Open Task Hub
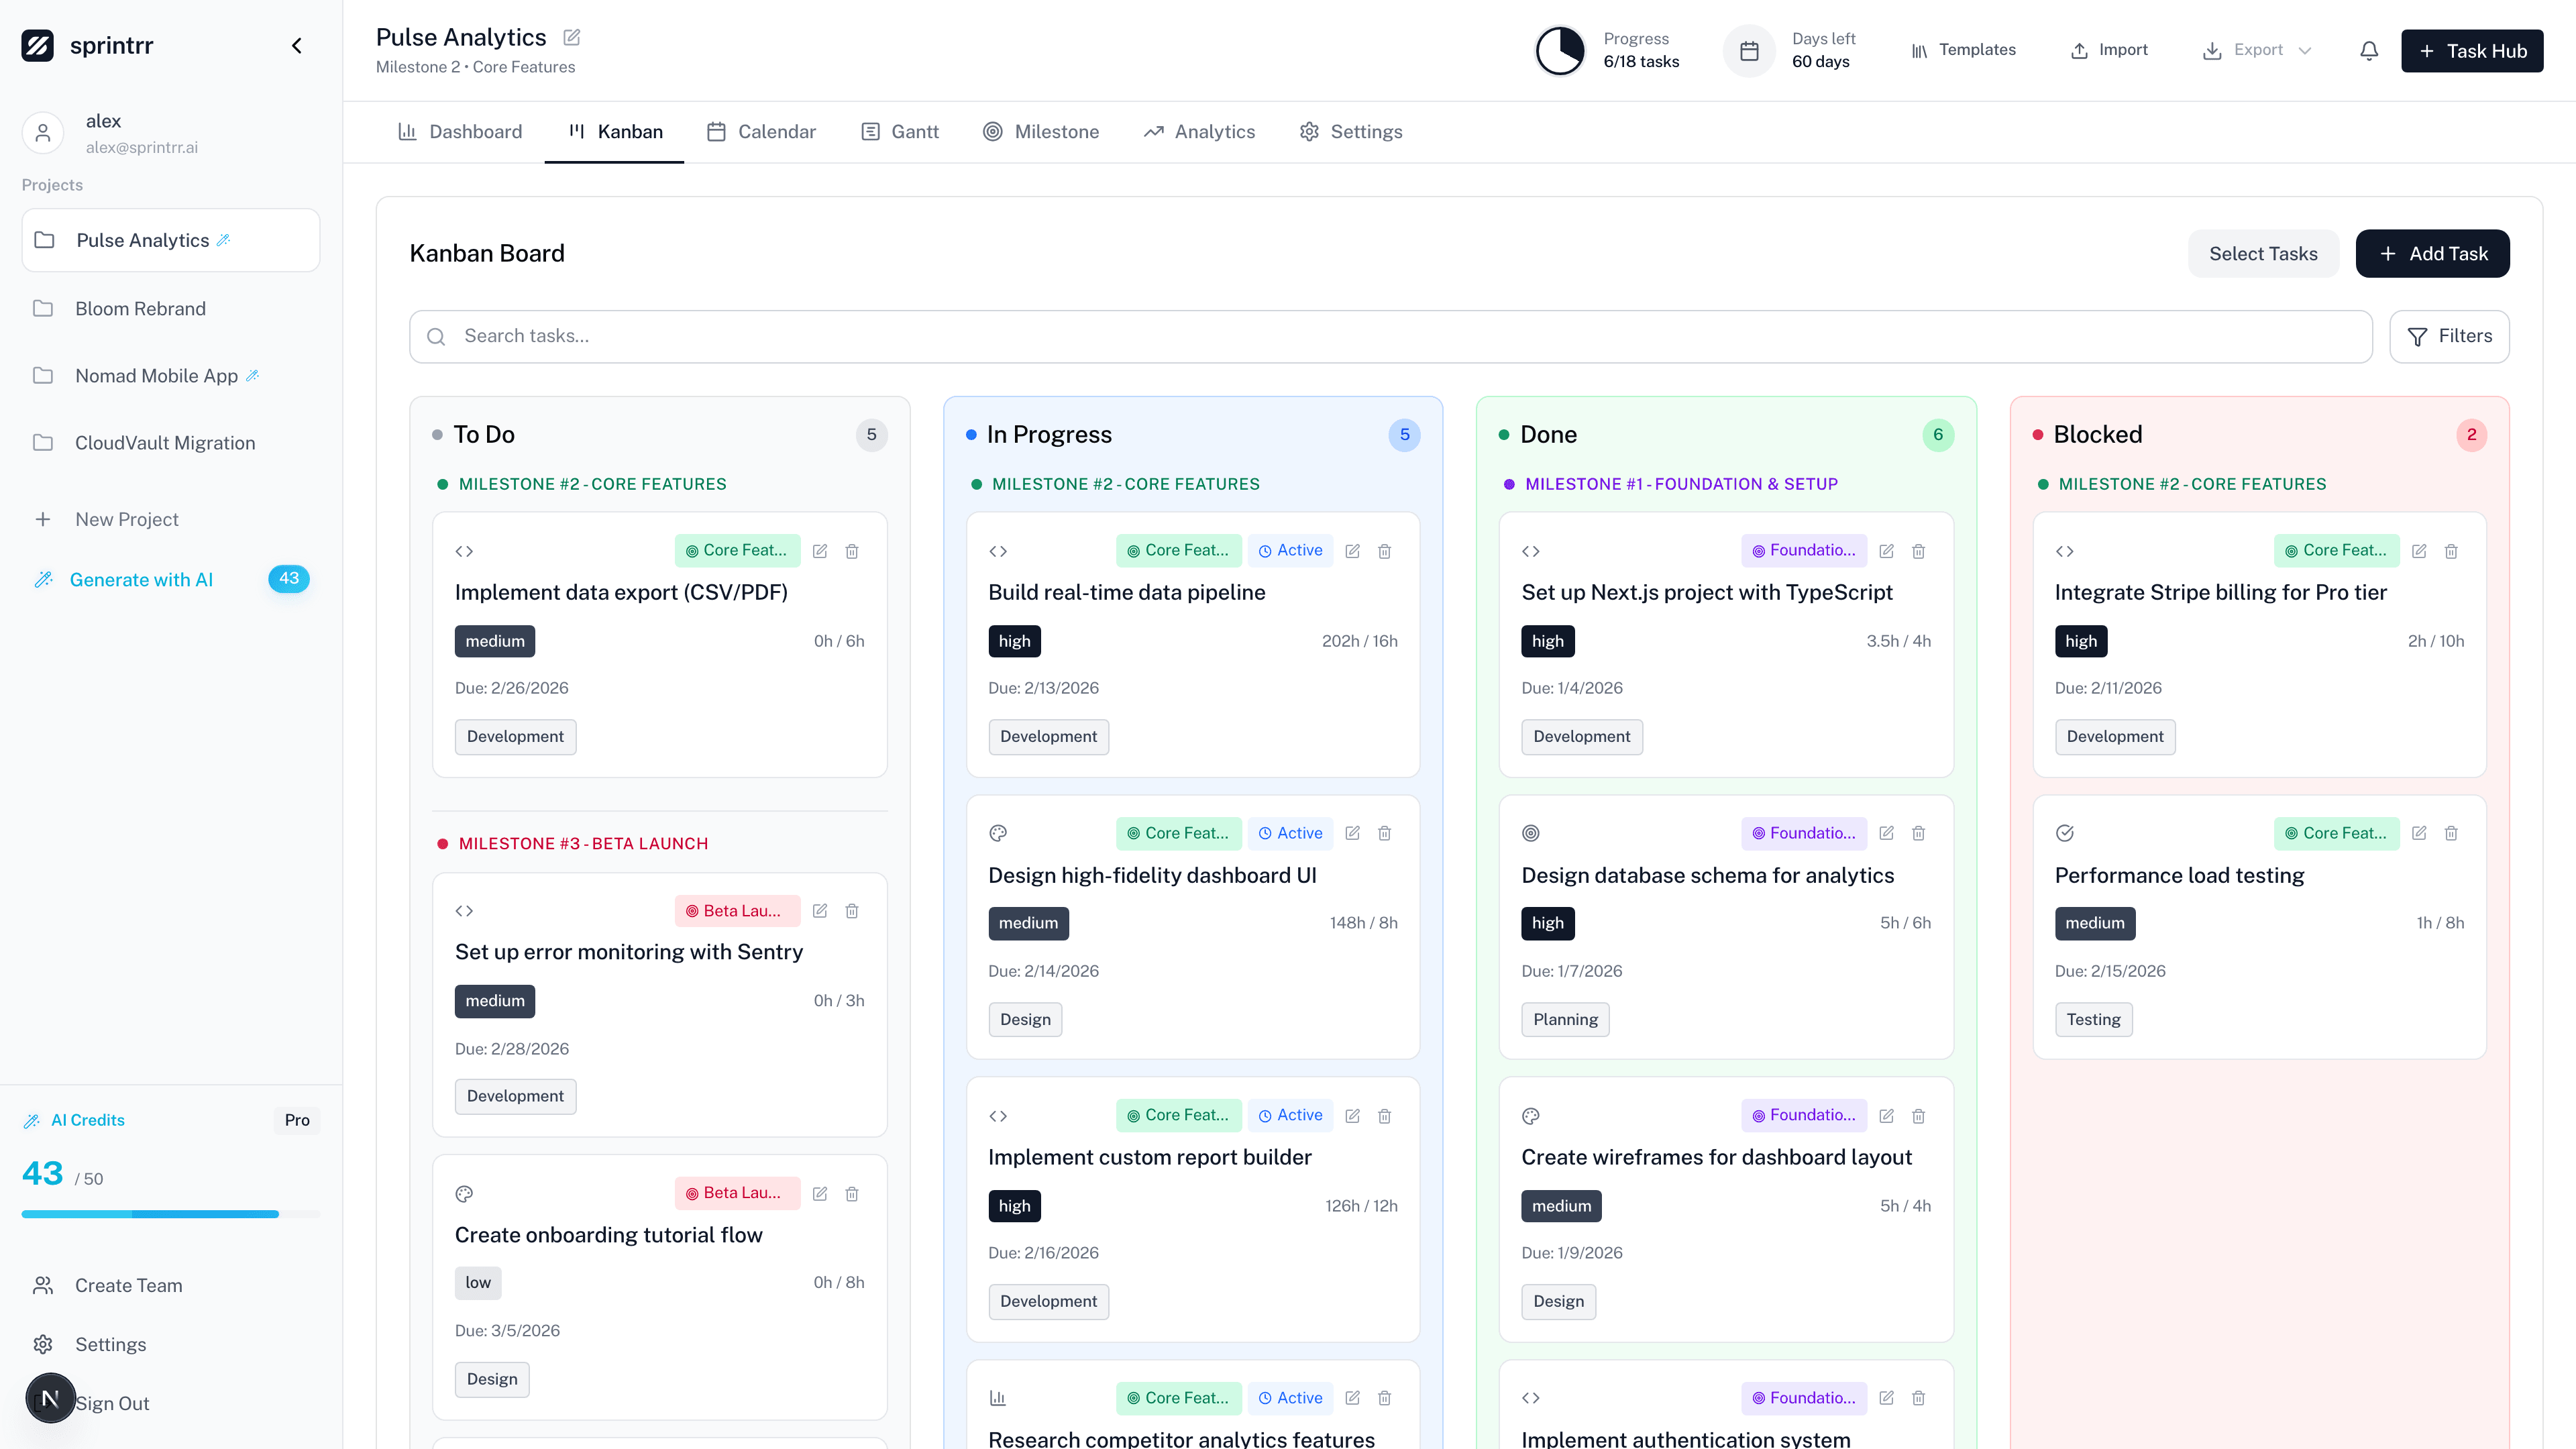The image size is (2576, 1449). point(2472,50)
